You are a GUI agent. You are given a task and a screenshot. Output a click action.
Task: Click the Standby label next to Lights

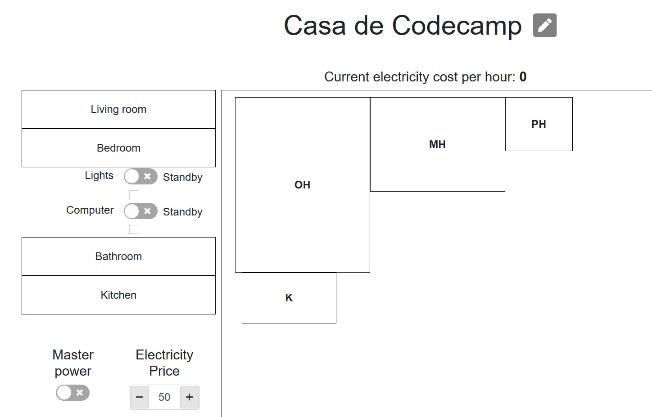182,177
